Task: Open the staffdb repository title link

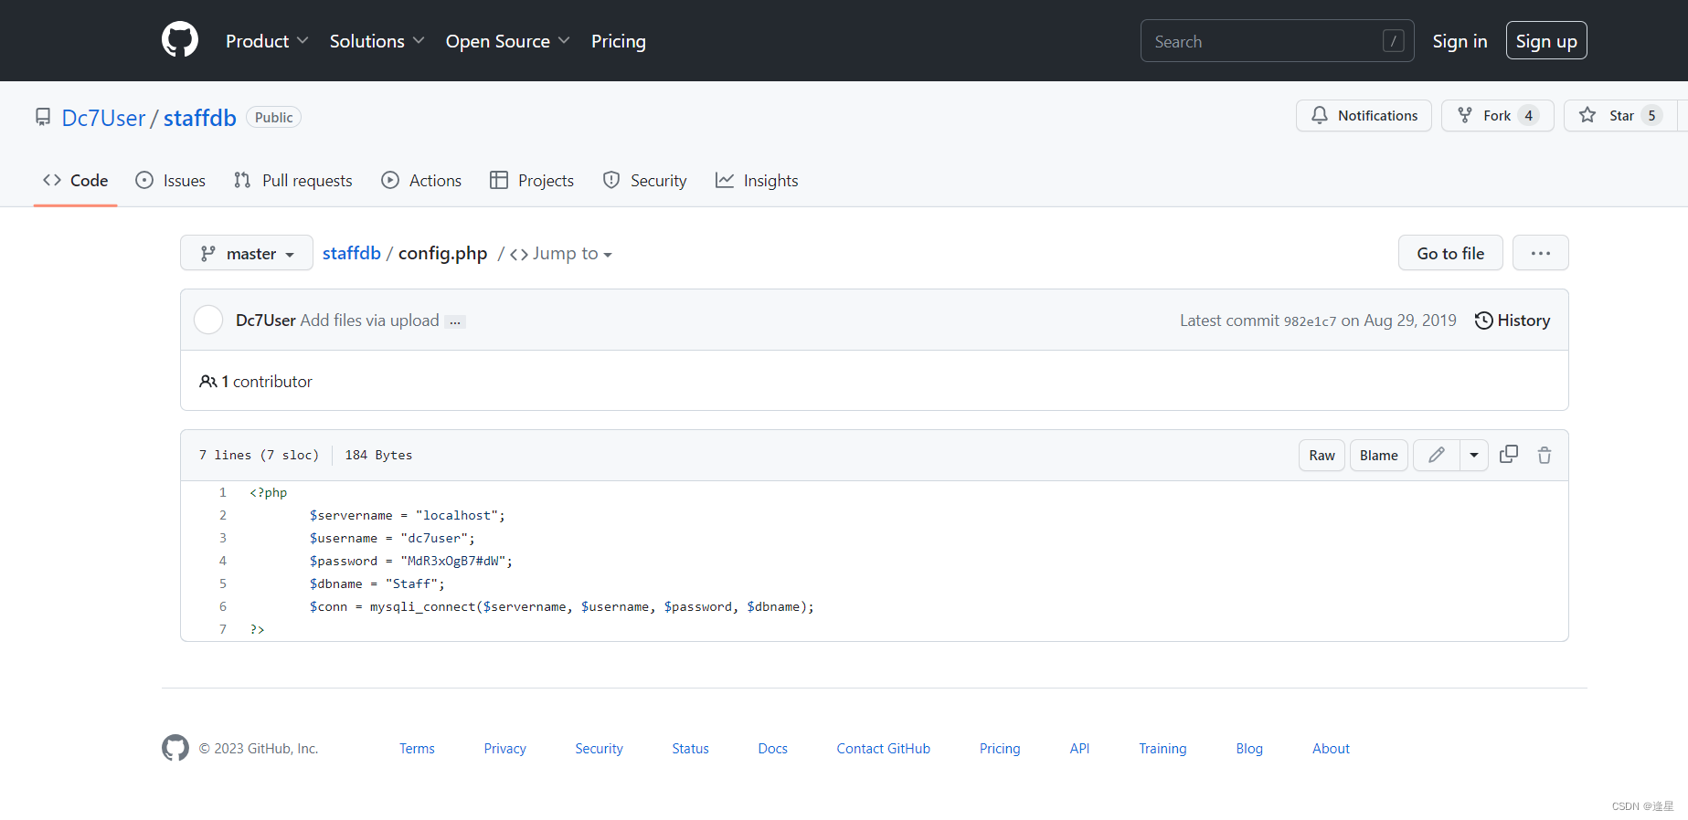Action: (200, 118)
